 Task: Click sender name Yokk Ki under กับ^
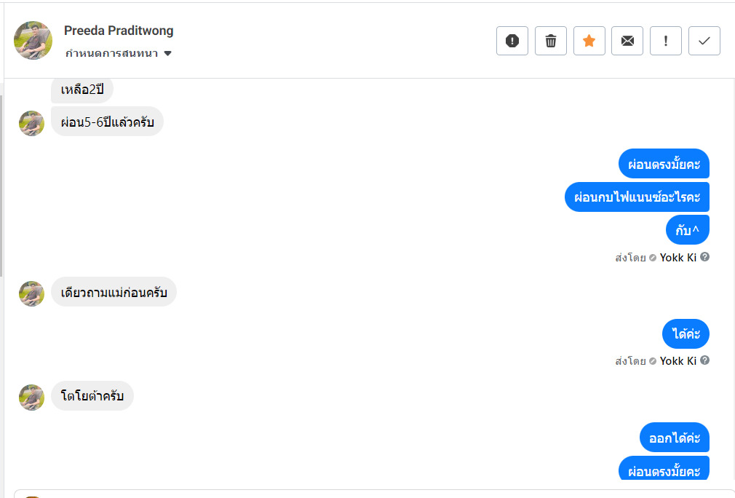[x=678, y=258]
